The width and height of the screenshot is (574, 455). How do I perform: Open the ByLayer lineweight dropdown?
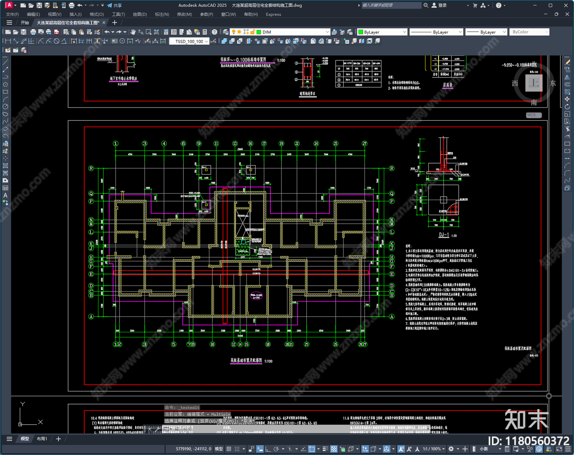coord(504,32)
